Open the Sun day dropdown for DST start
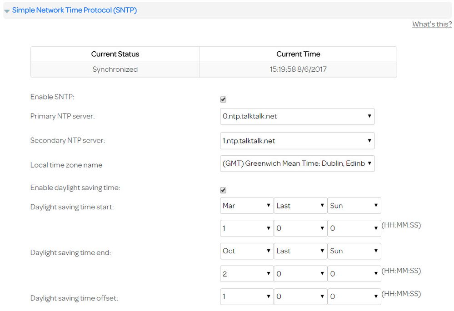454x311 pixels. click(x=354, y=205)
